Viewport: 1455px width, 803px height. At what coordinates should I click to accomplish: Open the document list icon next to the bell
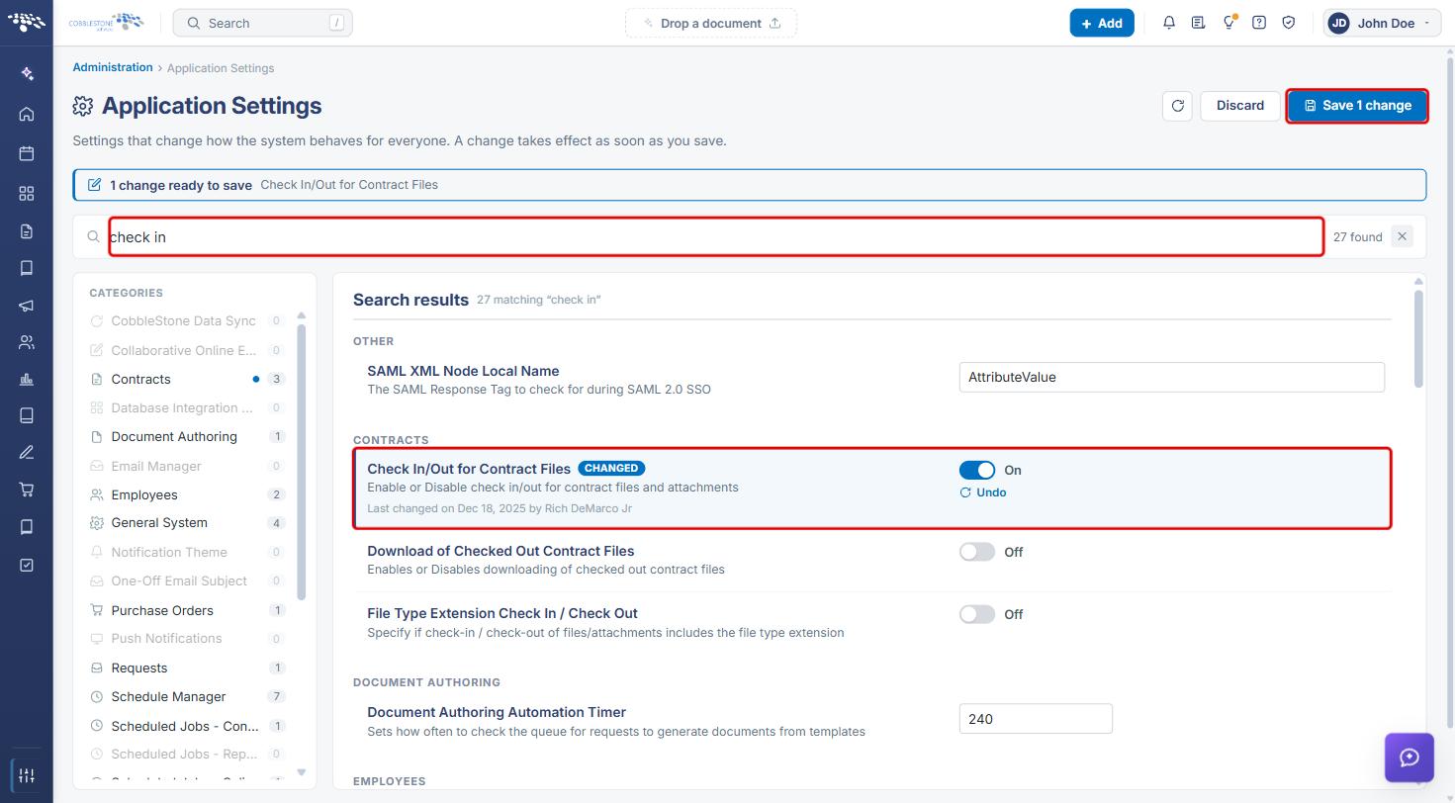(1198, 23)
